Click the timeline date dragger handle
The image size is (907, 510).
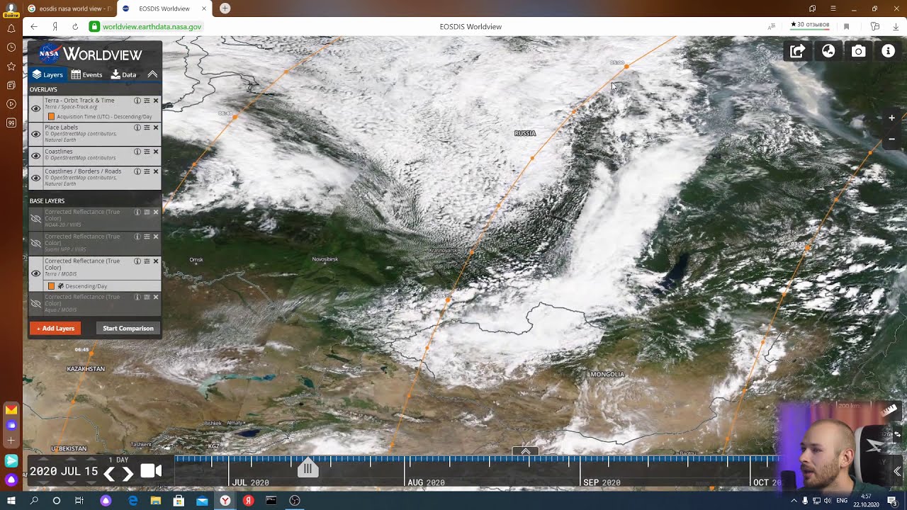click(308, 468)
